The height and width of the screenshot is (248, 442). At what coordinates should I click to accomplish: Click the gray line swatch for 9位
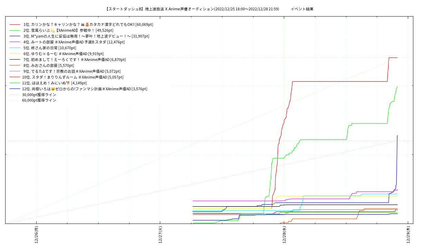pyautogui.click(x=15, y=71)
